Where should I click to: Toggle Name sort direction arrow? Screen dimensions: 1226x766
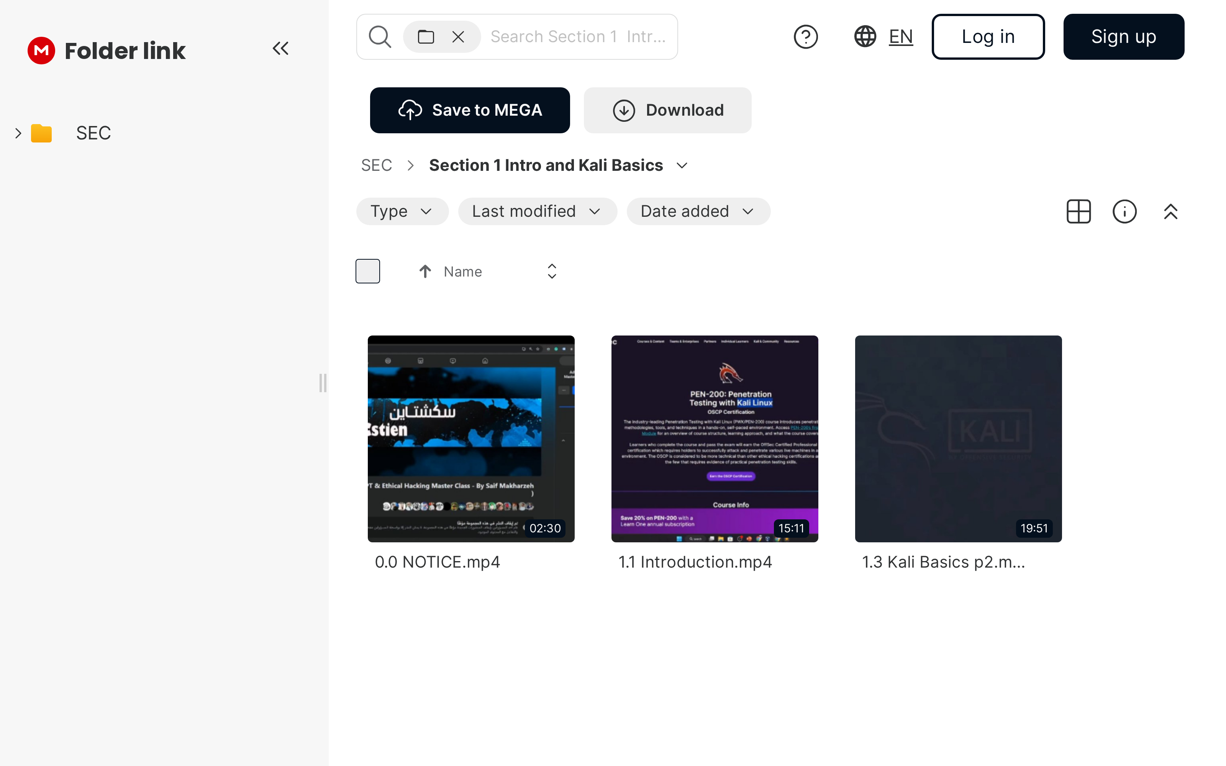[x=425, y=272]
